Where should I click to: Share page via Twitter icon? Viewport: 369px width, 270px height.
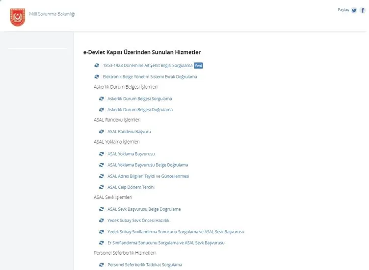(x=354, y=10)
